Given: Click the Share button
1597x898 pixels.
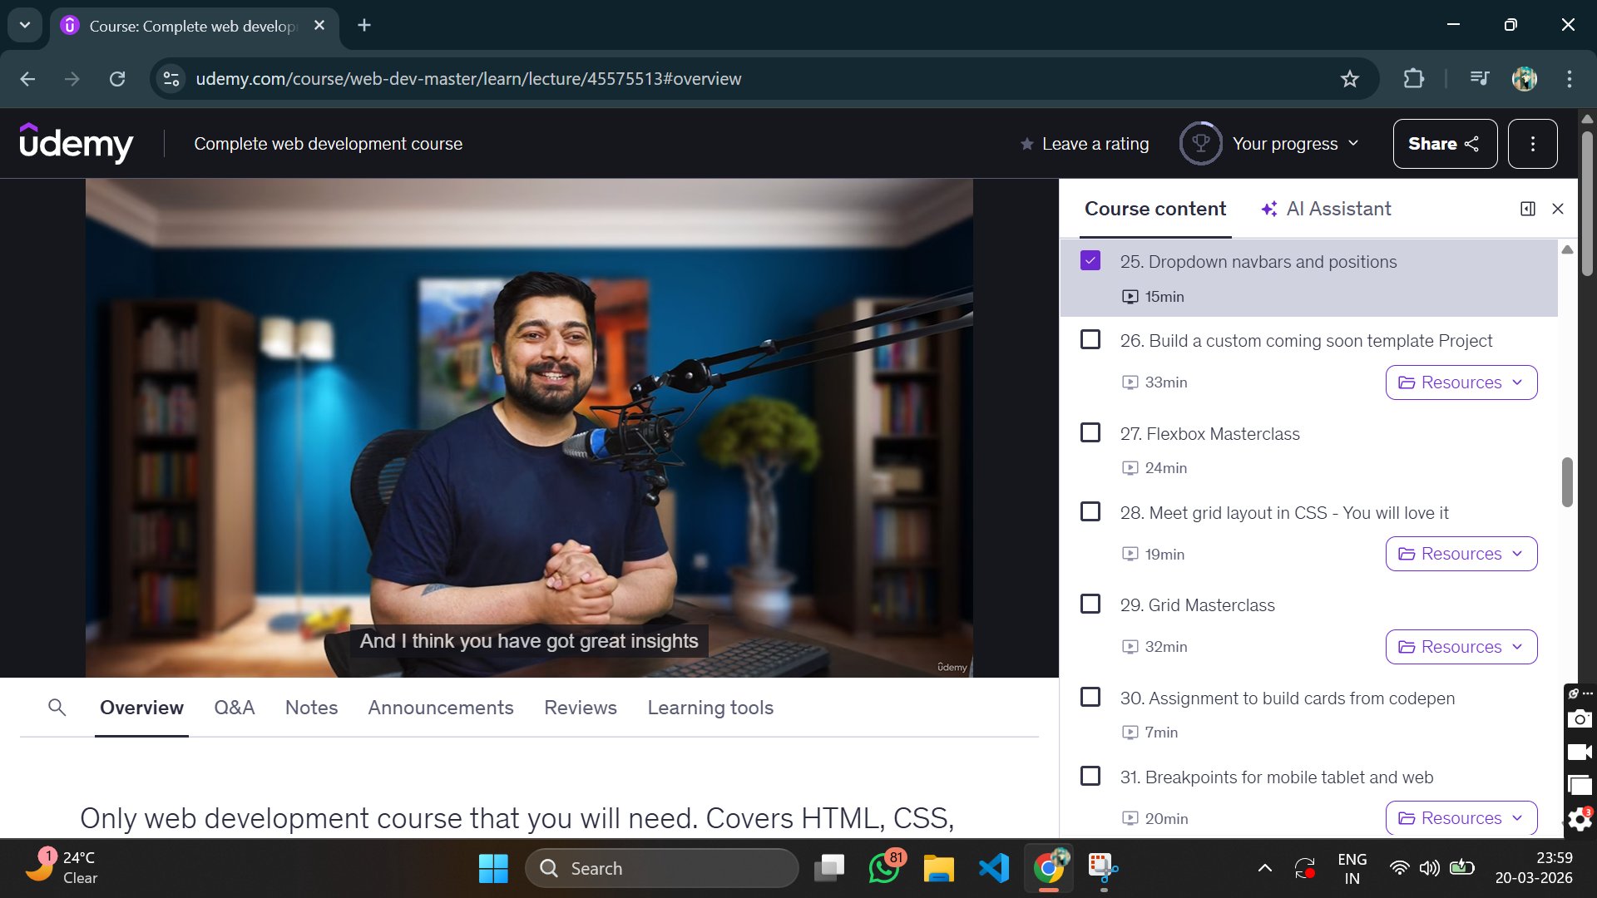Looking at the screenshot, I should coord(1444,144).
